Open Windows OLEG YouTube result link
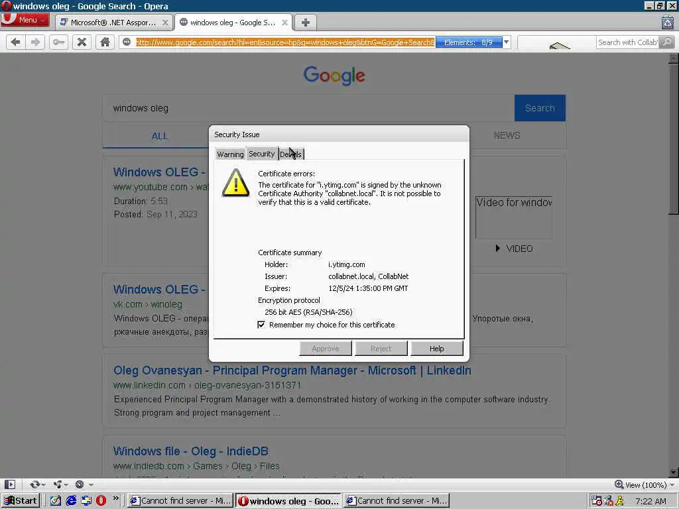This screenshot has width=679, height=509. (x=159, y=172)
